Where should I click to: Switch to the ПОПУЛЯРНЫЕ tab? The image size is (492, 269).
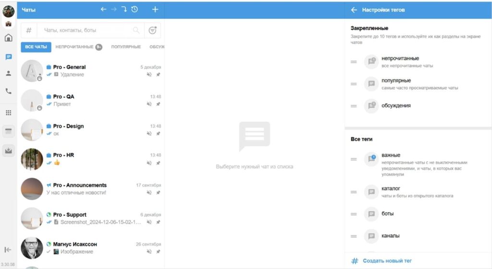pyautogui.click(x=126, y=47)
